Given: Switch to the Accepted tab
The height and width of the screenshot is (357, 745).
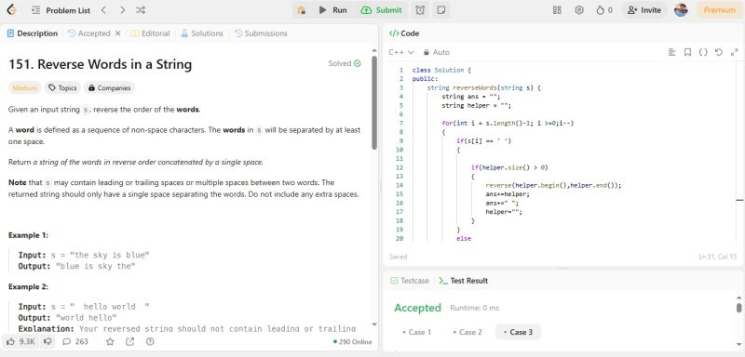Looking at the screenshot, I should (89, 33).
